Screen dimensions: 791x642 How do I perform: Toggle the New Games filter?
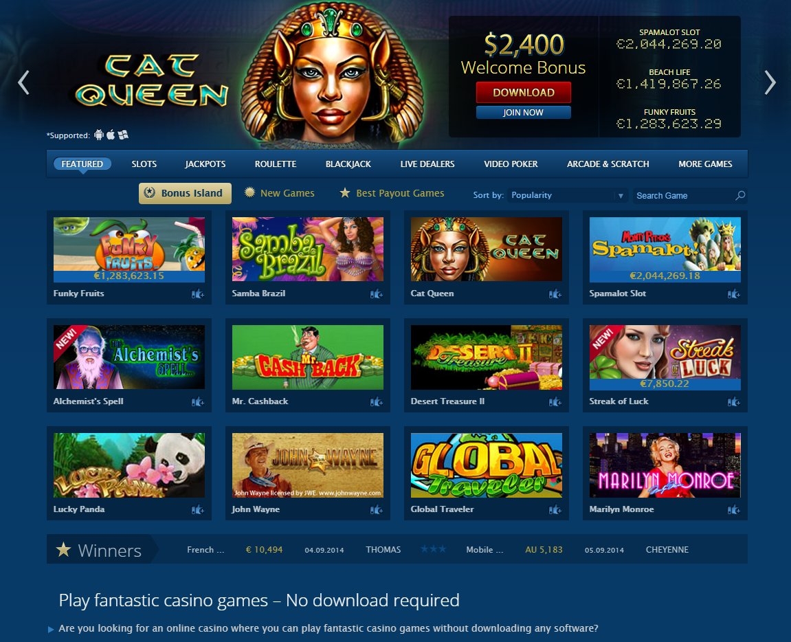pos(280,193)
